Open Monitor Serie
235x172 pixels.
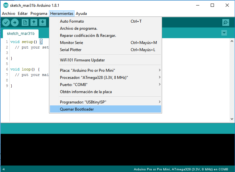(105, 43)
